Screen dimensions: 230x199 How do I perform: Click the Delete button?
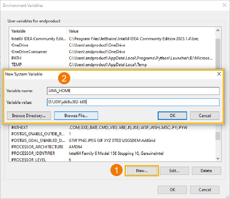tap(206, 171)
